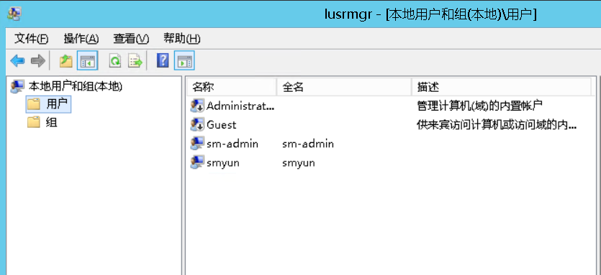
Task: Sort by the 描述 column header
Action: (x=502, y=87)
